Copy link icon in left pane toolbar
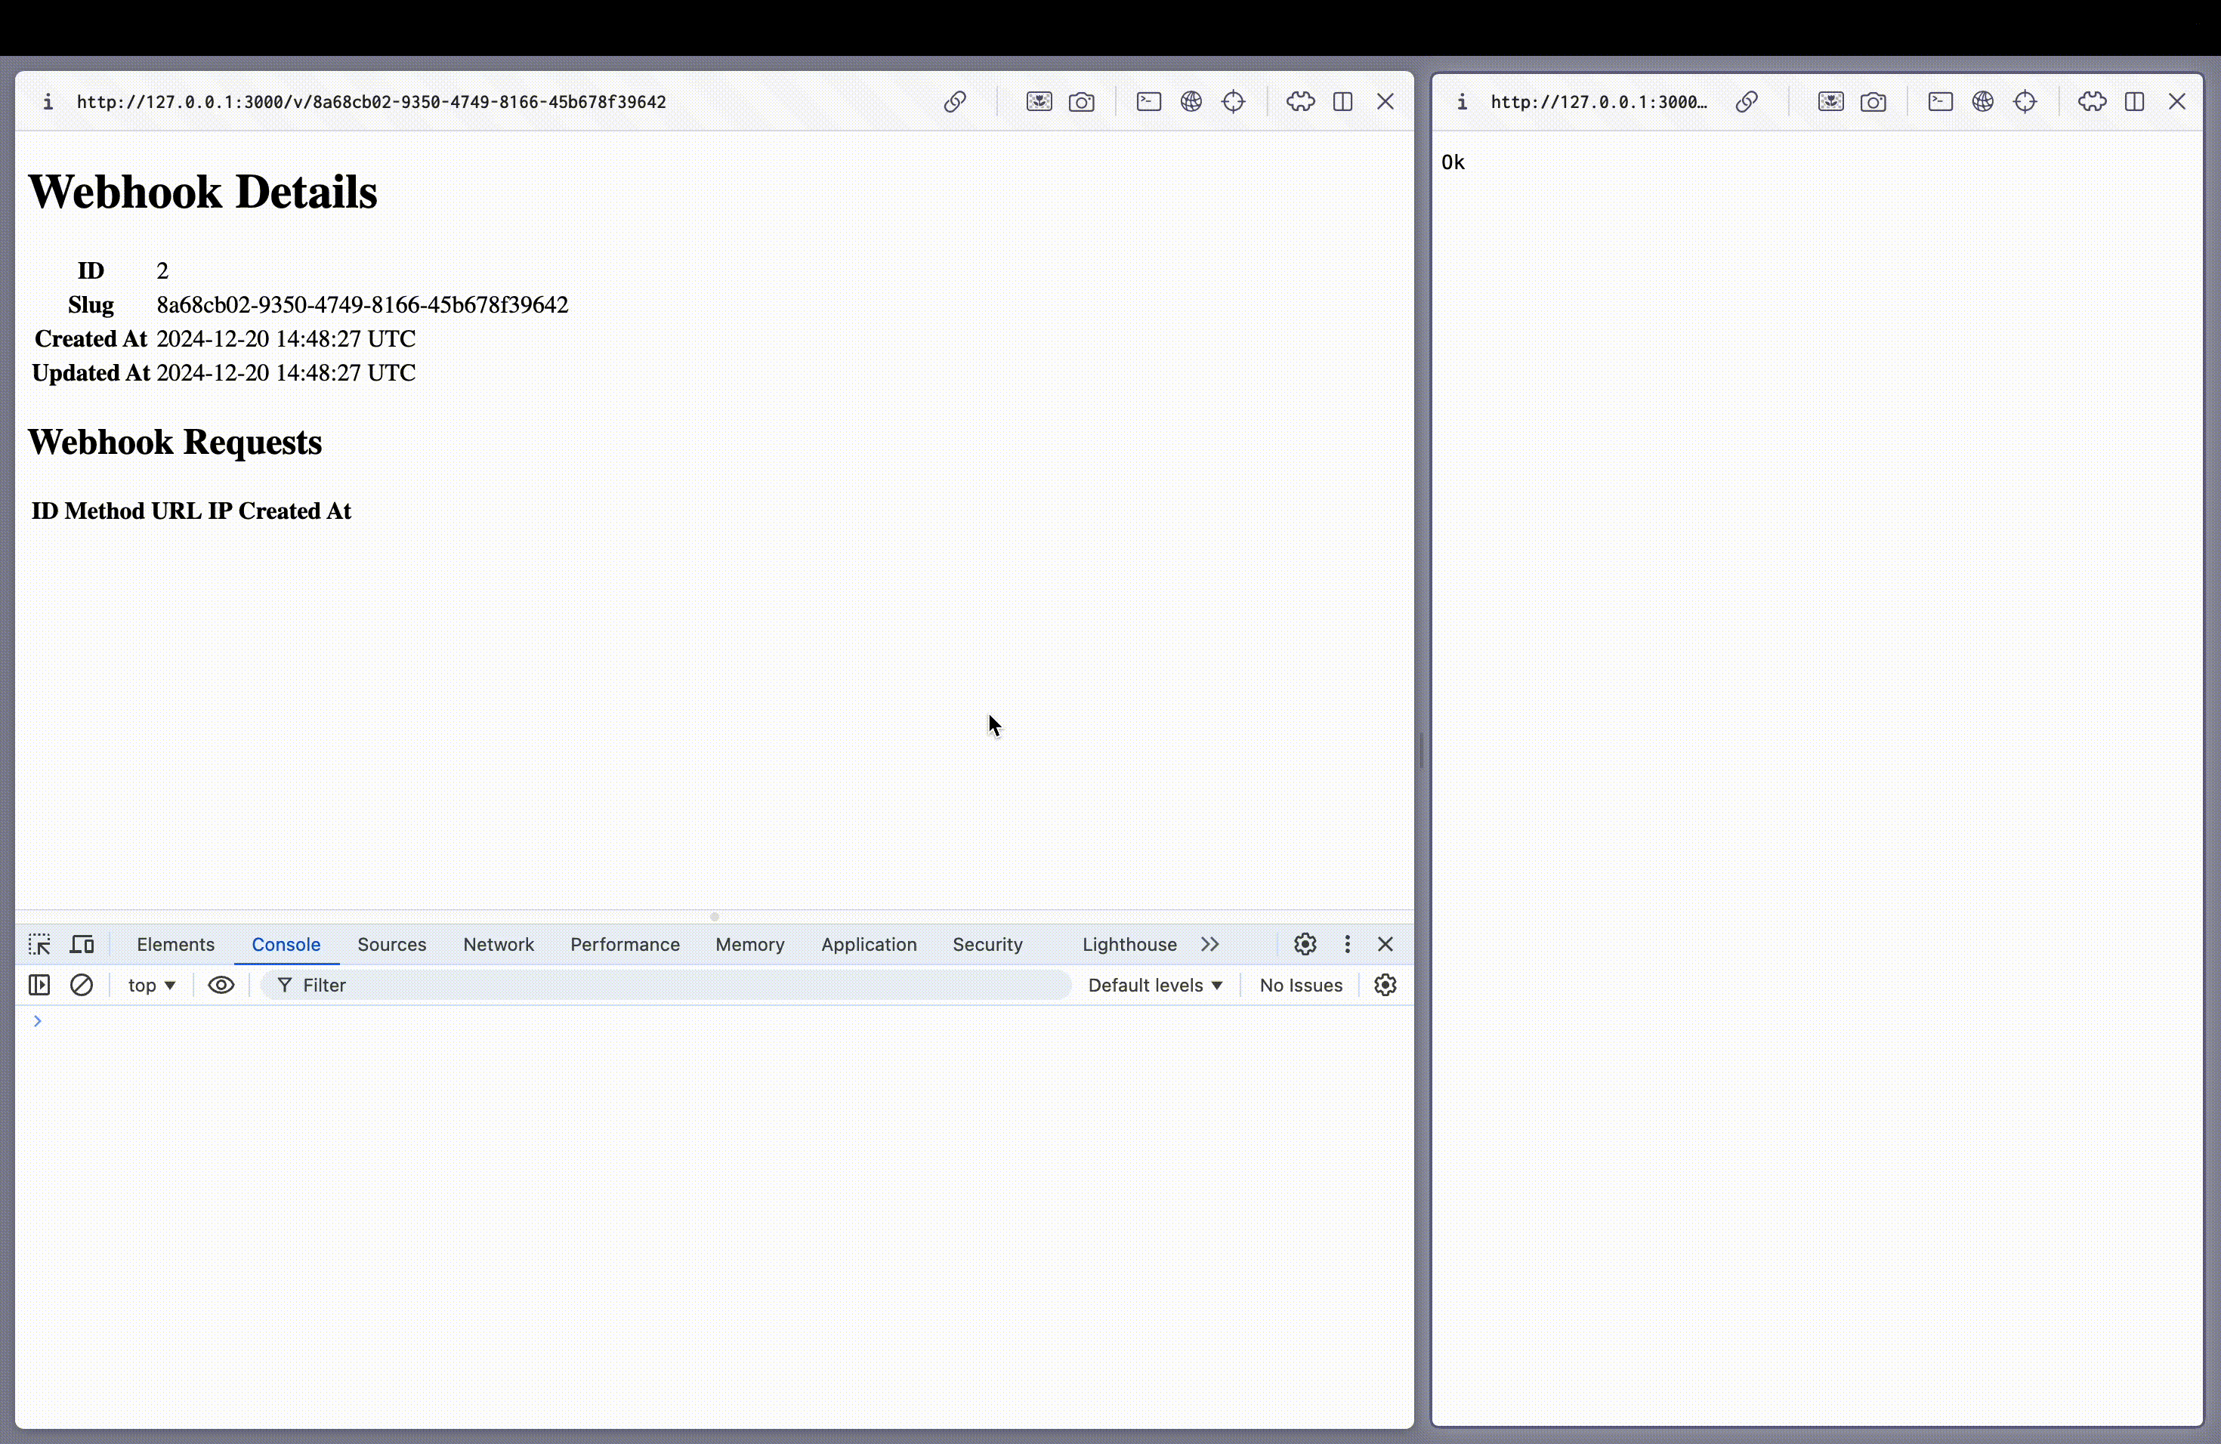The width and height of the screenshot is (2221, 1444). 953,102
